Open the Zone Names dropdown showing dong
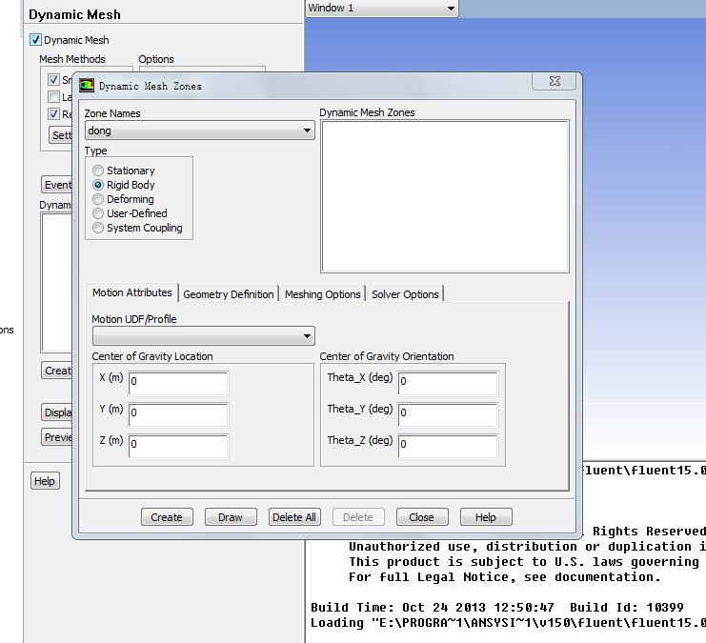 pyautogui.click(x=199, y=131)
